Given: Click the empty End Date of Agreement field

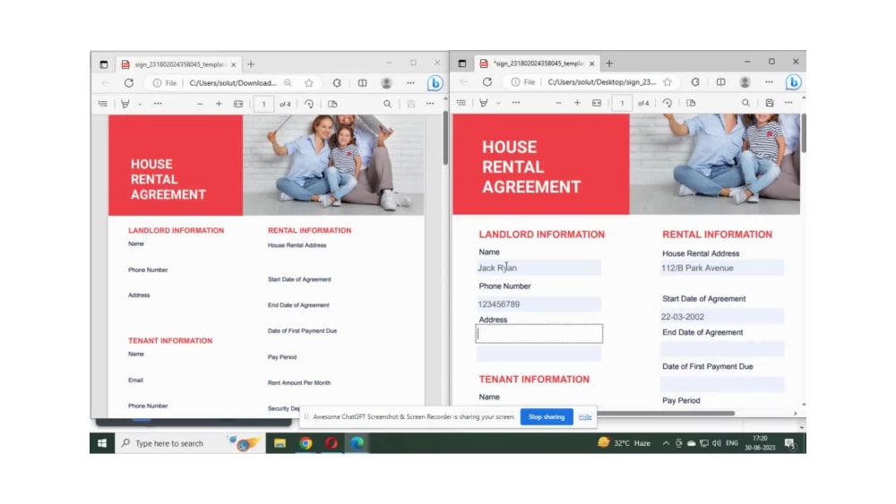Looking at the screenshot, I should pos(721,349).
